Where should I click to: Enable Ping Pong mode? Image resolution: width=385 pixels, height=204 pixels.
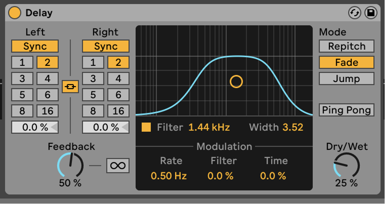coord(347,110)
